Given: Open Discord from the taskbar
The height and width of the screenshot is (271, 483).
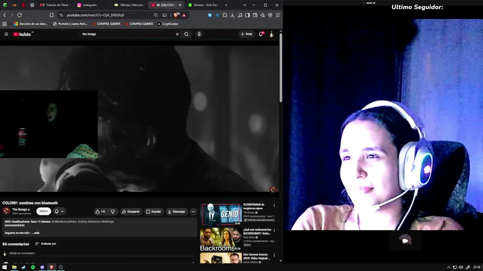Looking at the screenshot, I should (42, 267).
